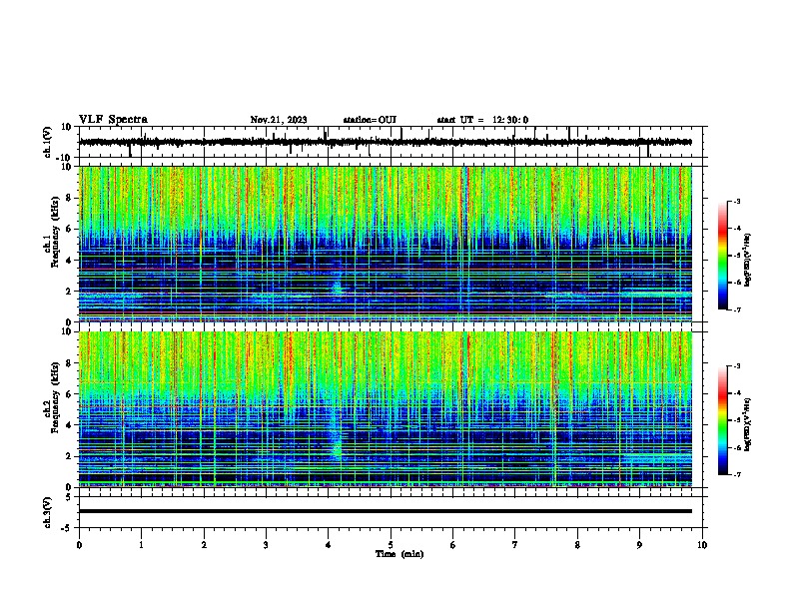Click the "-7" label on ch.2 colorbar
This screenshot has width=791, height=611.
pyautogui.click(x=736, y=474)
